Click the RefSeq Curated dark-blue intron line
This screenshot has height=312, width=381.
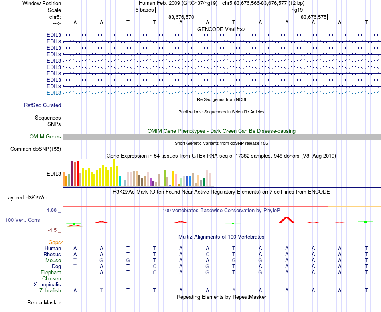[x=222, y=105]
